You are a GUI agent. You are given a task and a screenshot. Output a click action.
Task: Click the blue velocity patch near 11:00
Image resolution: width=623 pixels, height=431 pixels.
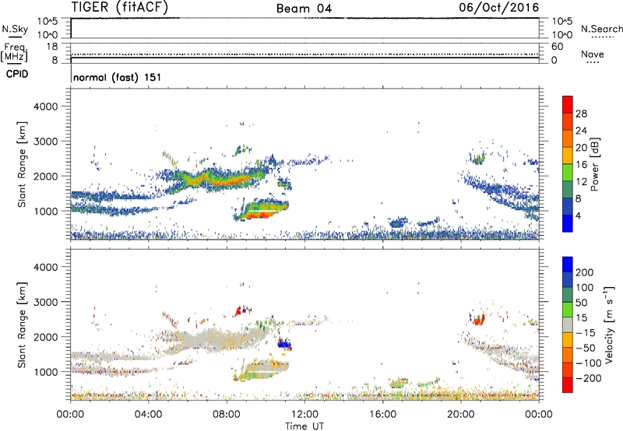(x=283, y=343)
